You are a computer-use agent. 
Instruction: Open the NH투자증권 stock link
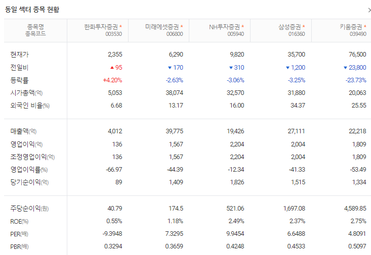pos(224,27)
